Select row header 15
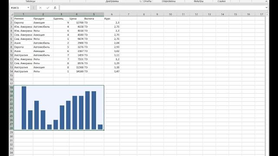Image resolution: width=278 pixels, height=156 pixels. click(11, 75)
